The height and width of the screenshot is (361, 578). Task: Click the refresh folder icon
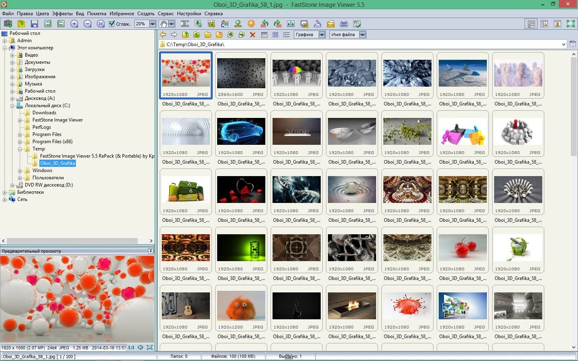point(197,35)
